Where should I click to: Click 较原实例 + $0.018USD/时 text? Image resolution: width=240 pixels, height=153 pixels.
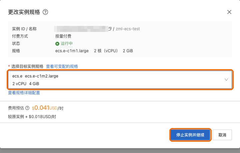(x=32, y=117)
